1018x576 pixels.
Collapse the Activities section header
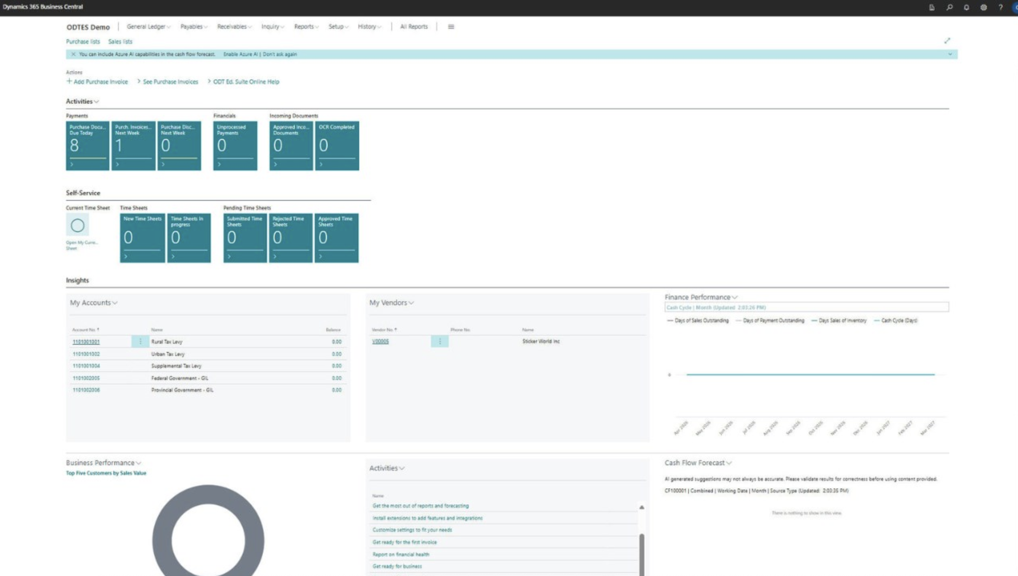click(x=82, y=101)
